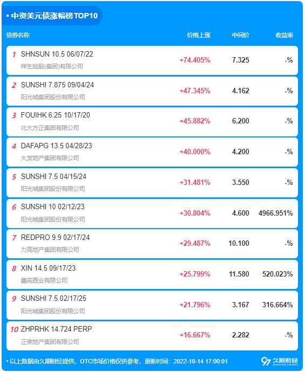
Task: Select the 中资美元债涨幅榜TOP10 title tab
Action: (x=52, y=16)
